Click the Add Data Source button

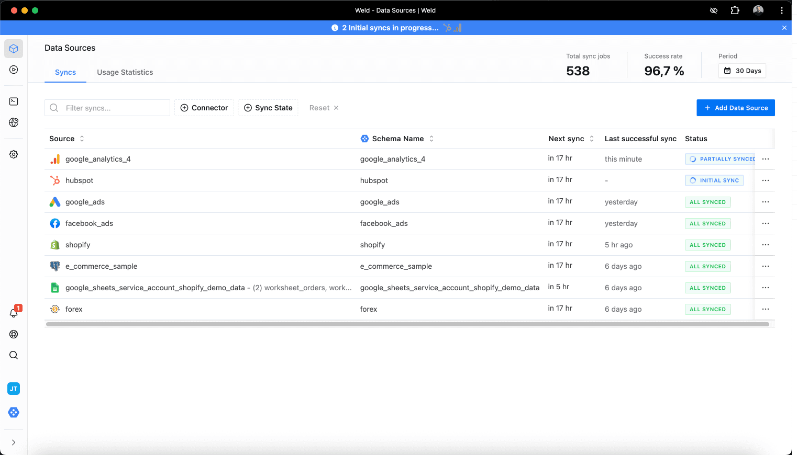click(x=735, y=108)
